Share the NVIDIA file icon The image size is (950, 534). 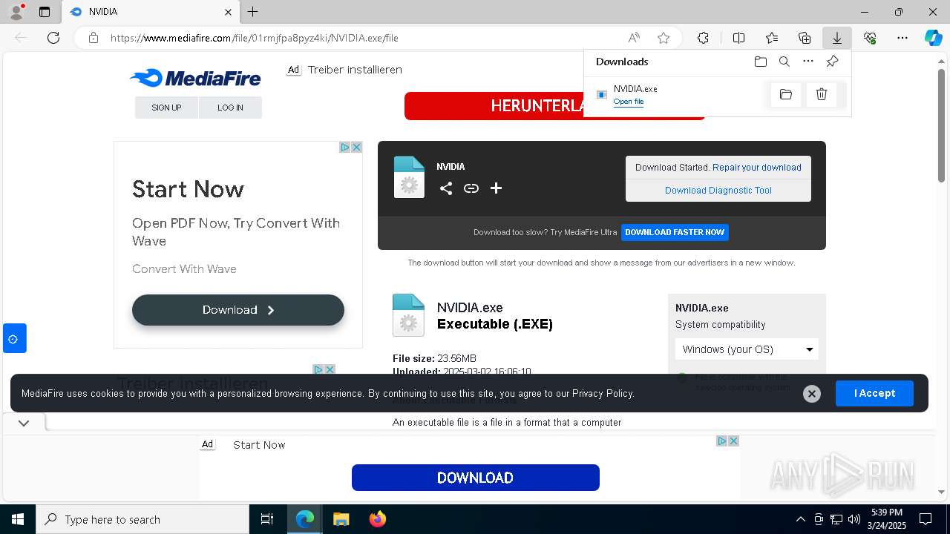[445, 188]
